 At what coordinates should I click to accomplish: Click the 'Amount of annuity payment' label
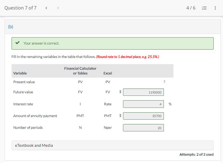[x=35, y=116]
